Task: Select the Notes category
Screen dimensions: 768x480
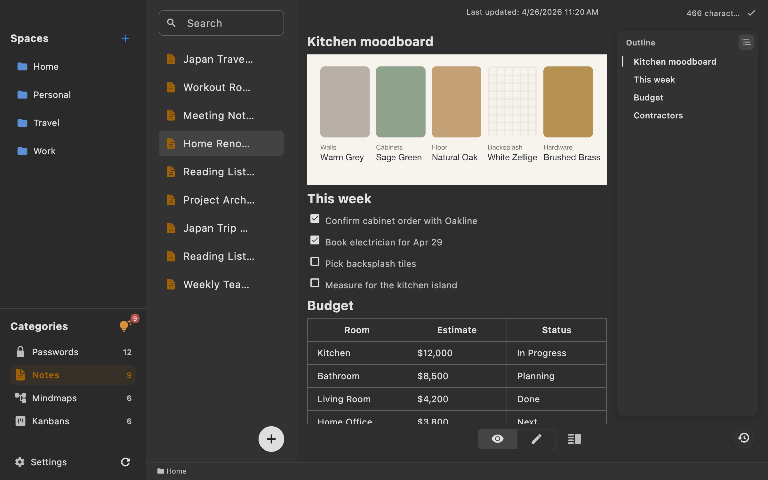Action: coord(73,375)
